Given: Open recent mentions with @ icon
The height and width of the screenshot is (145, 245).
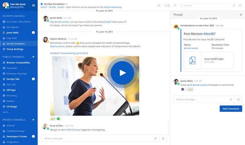Looking at the screenshot, I should click(x=234, y=5).
